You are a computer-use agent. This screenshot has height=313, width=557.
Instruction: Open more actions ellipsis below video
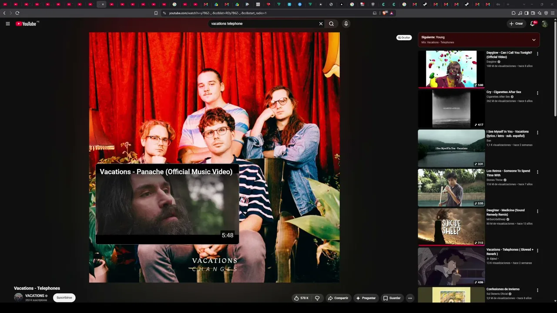(410, 298)
